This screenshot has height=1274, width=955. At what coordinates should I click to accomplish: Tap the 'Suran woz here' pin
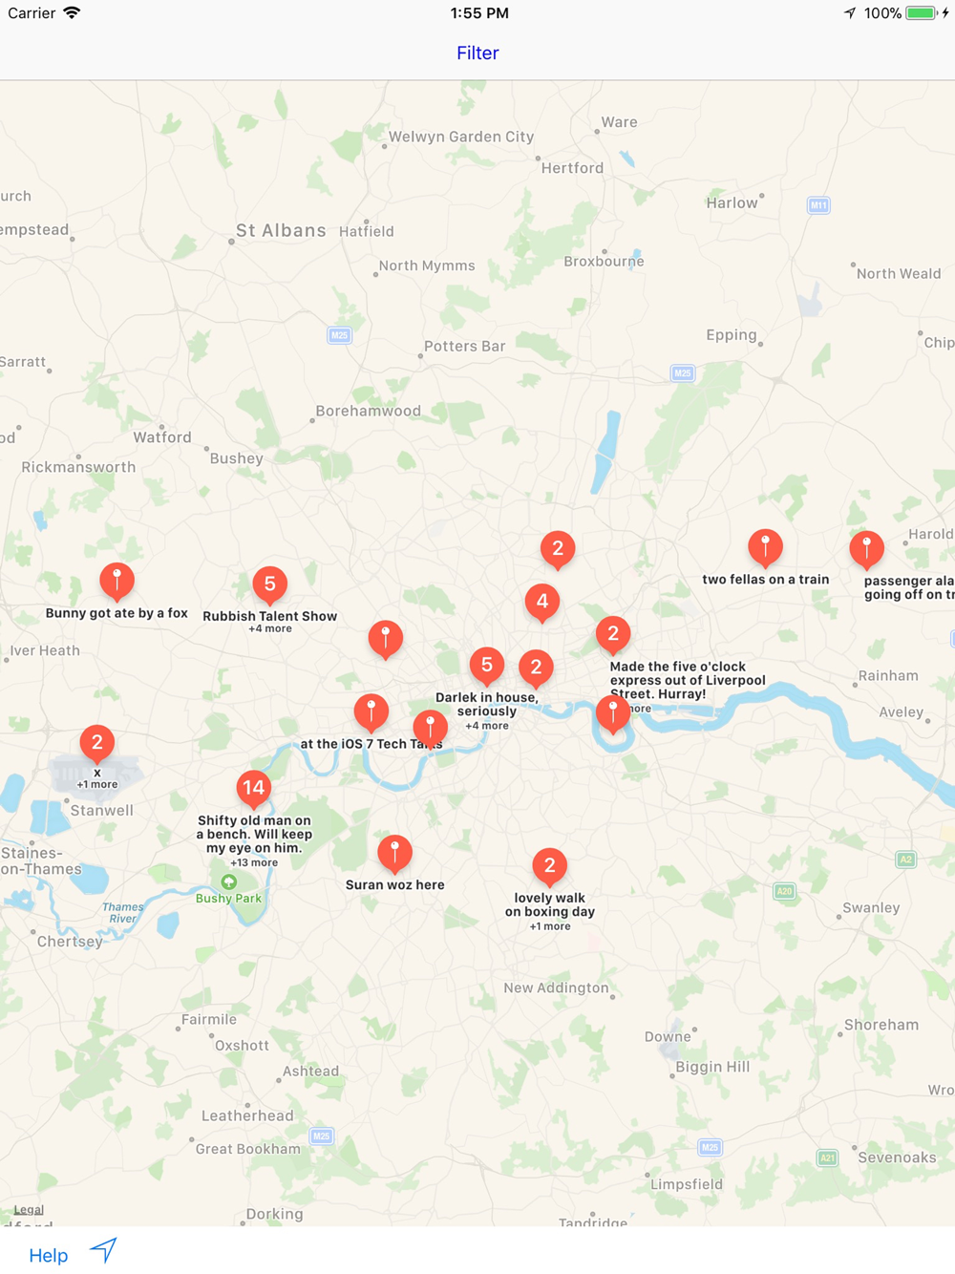tap(394, 854)
